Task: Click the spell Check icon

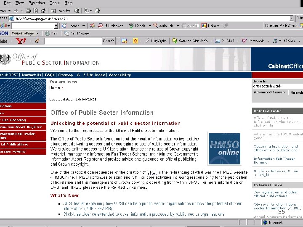Action: coord(131,26)
